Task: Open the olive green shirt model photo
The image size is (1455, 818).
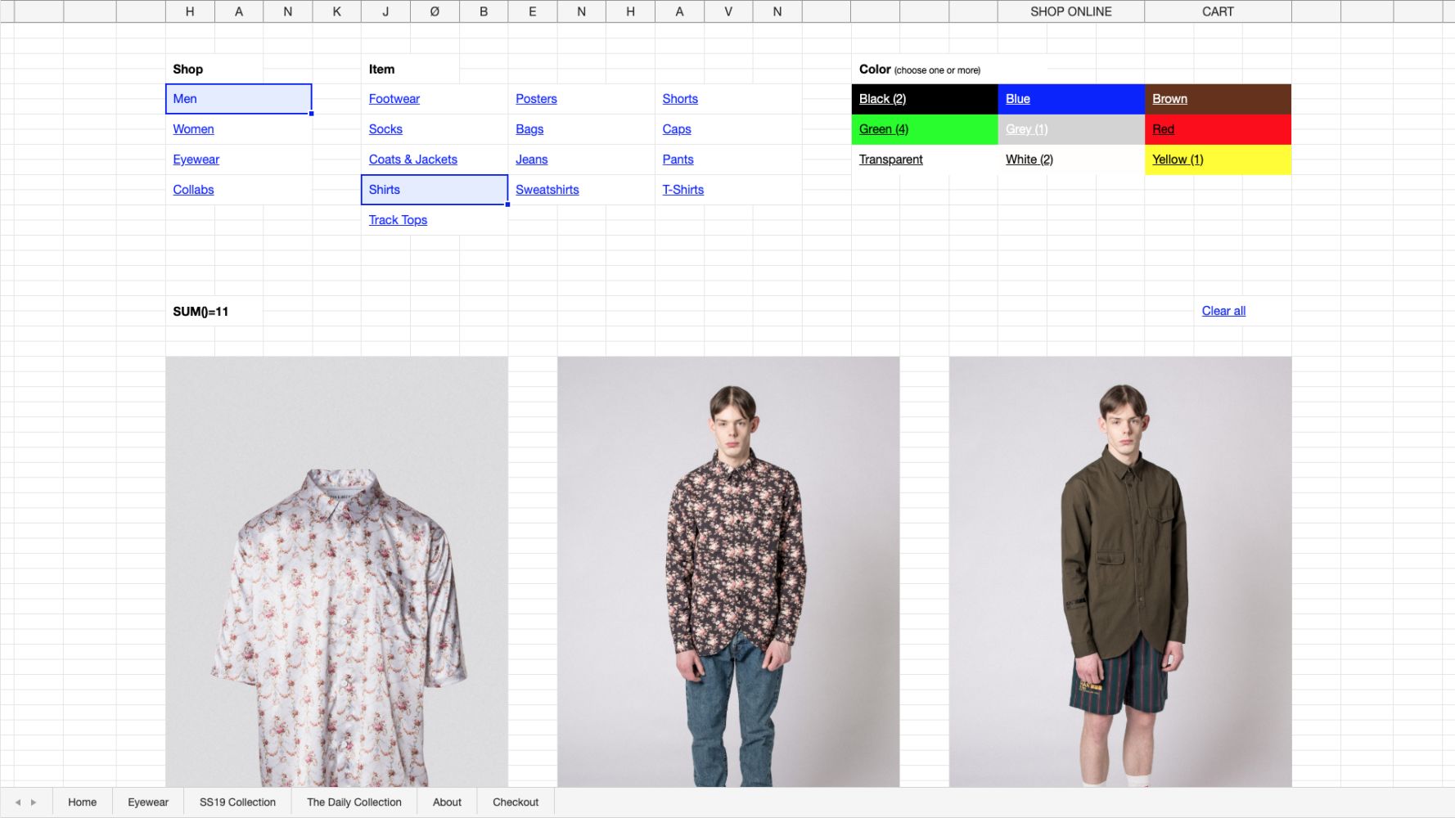Action: pyautogui.click(x=1120, y=572)
